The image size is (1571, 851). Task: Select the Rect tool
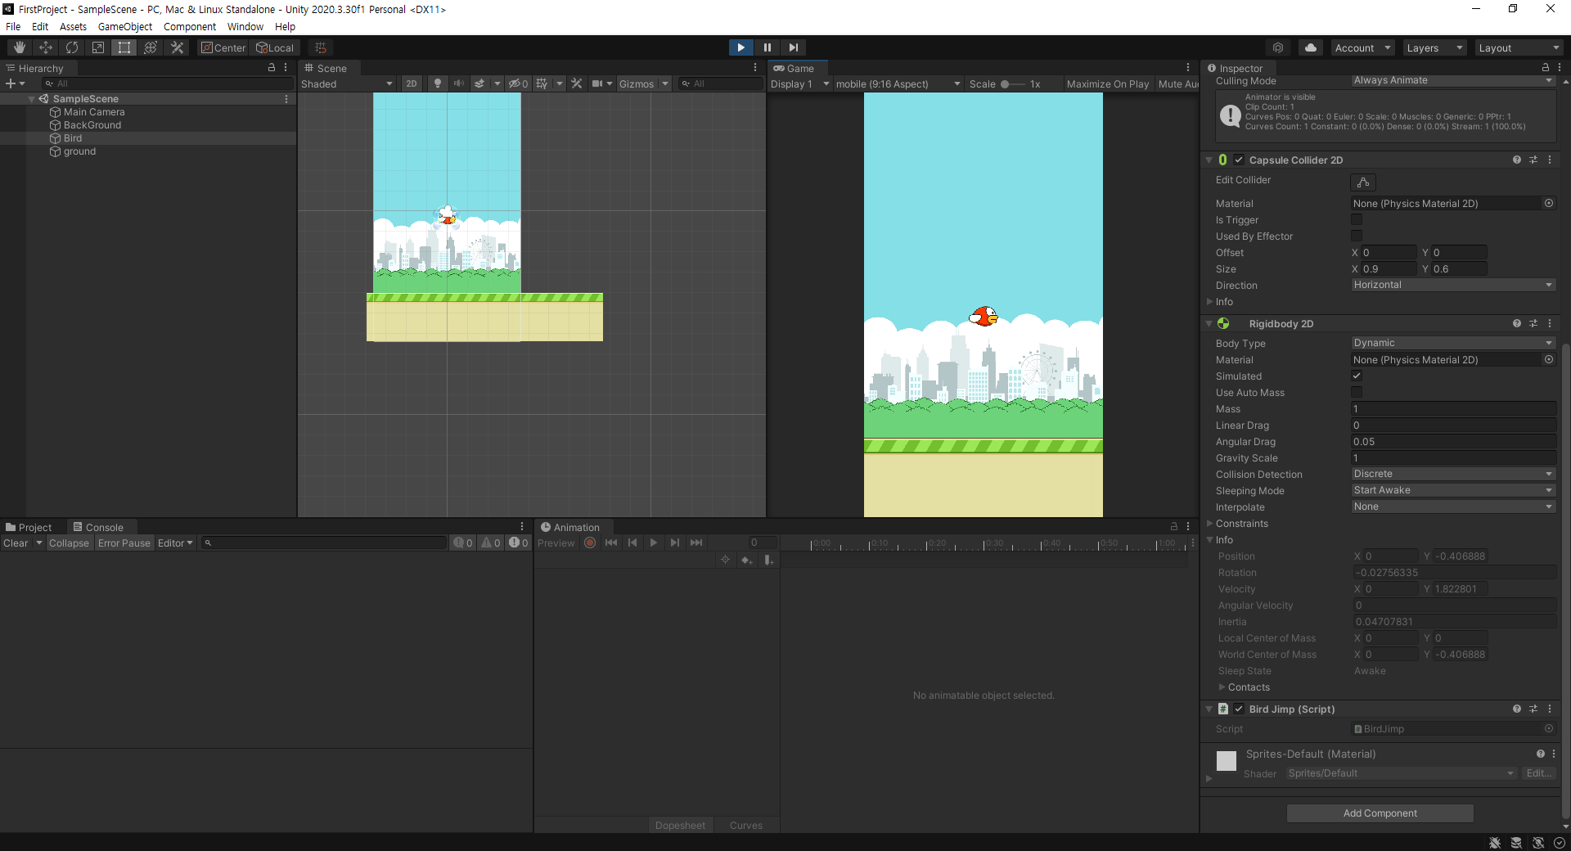tap(124, 47)
